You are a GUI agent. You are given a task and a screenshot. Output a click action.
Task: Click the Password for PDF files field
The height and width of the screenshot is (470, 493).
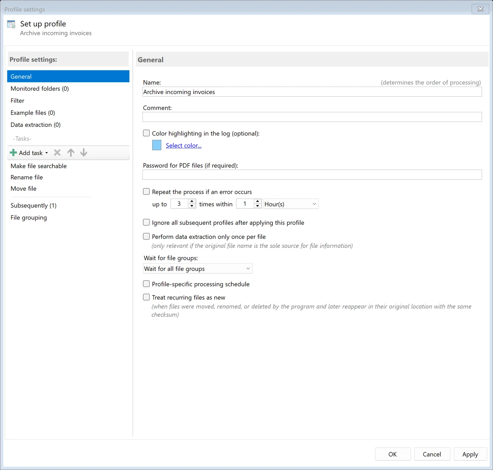point(312,175)
